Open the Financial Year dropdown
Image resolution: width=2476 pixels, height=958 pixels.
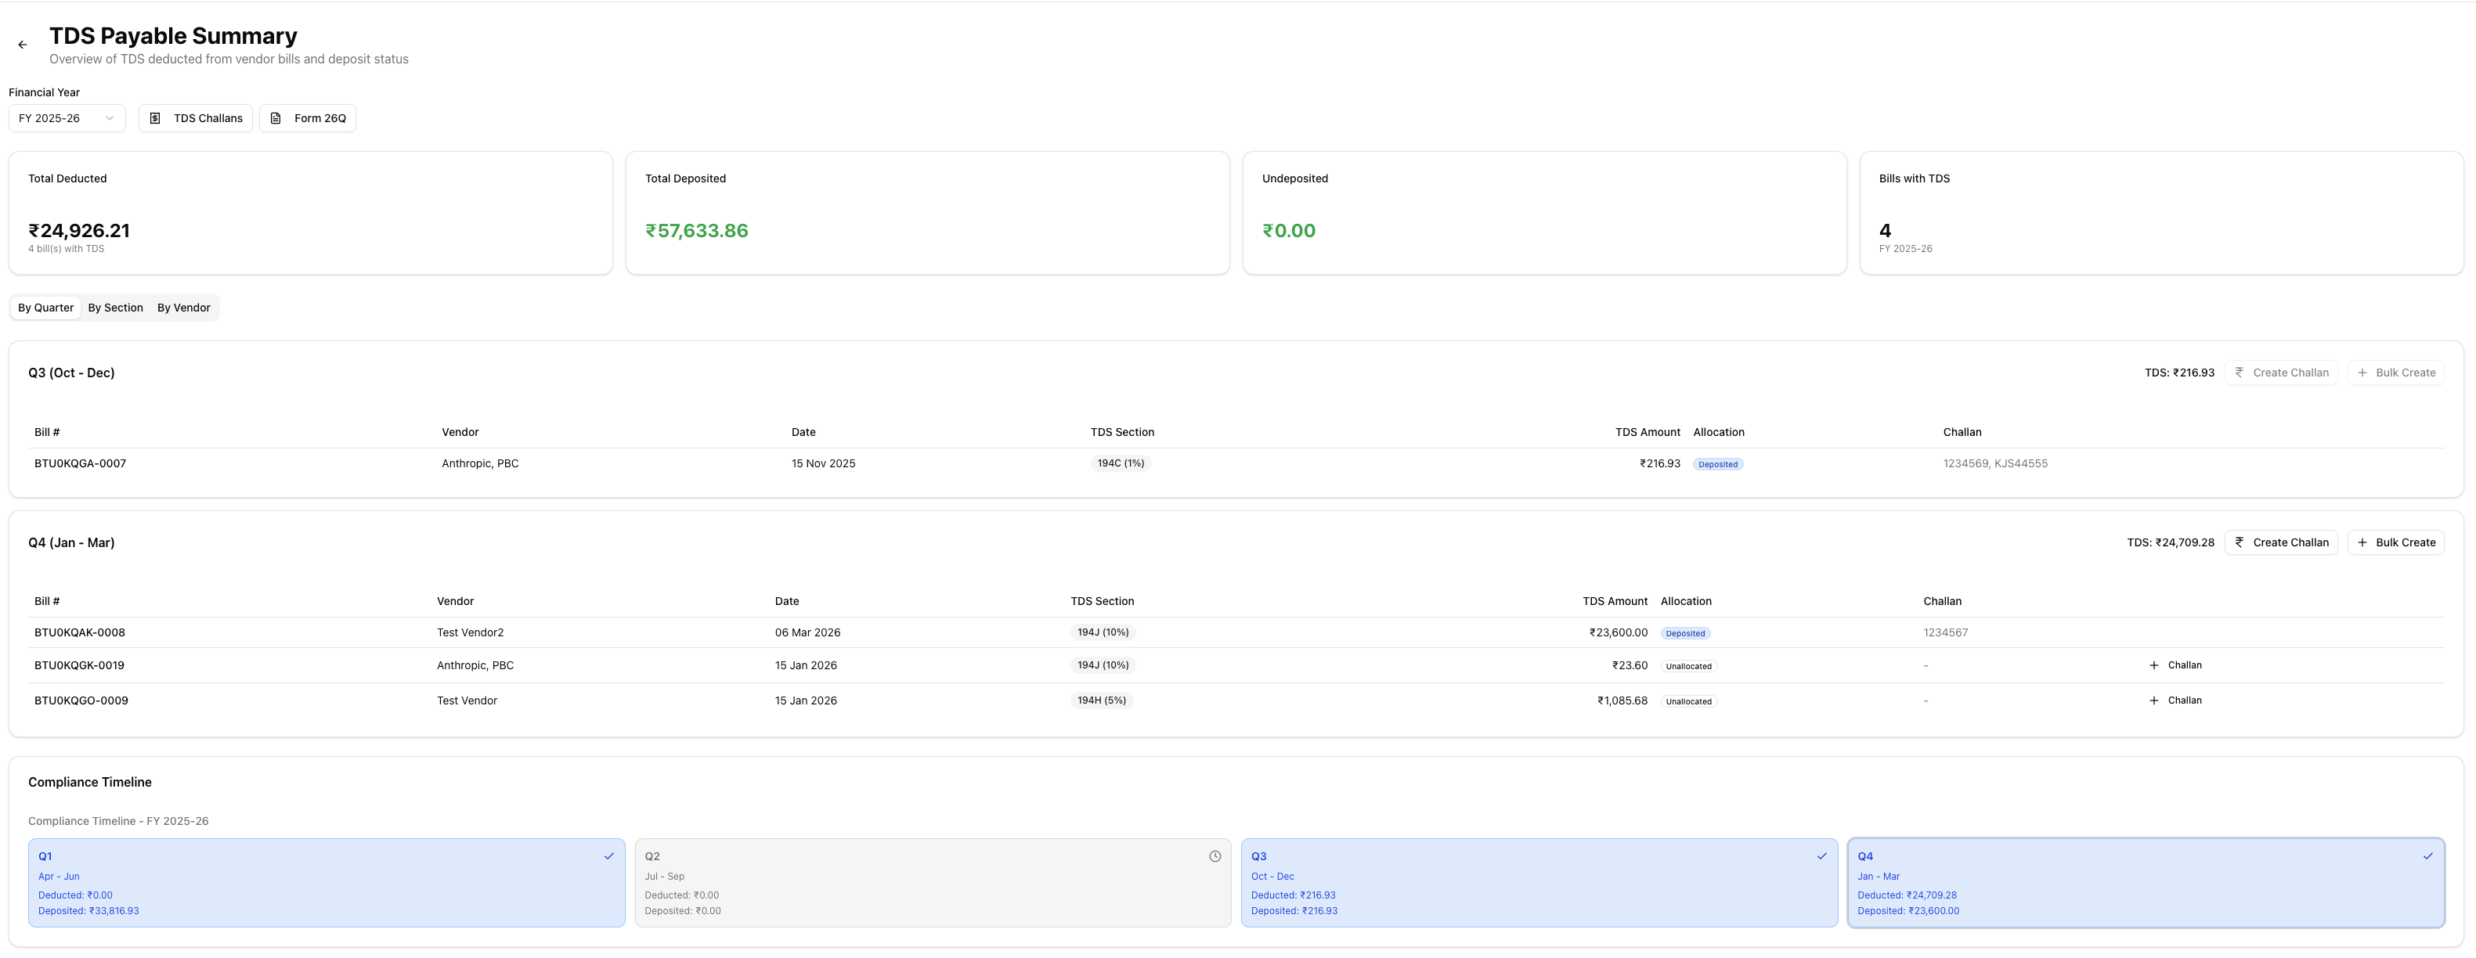coord(67,118)
